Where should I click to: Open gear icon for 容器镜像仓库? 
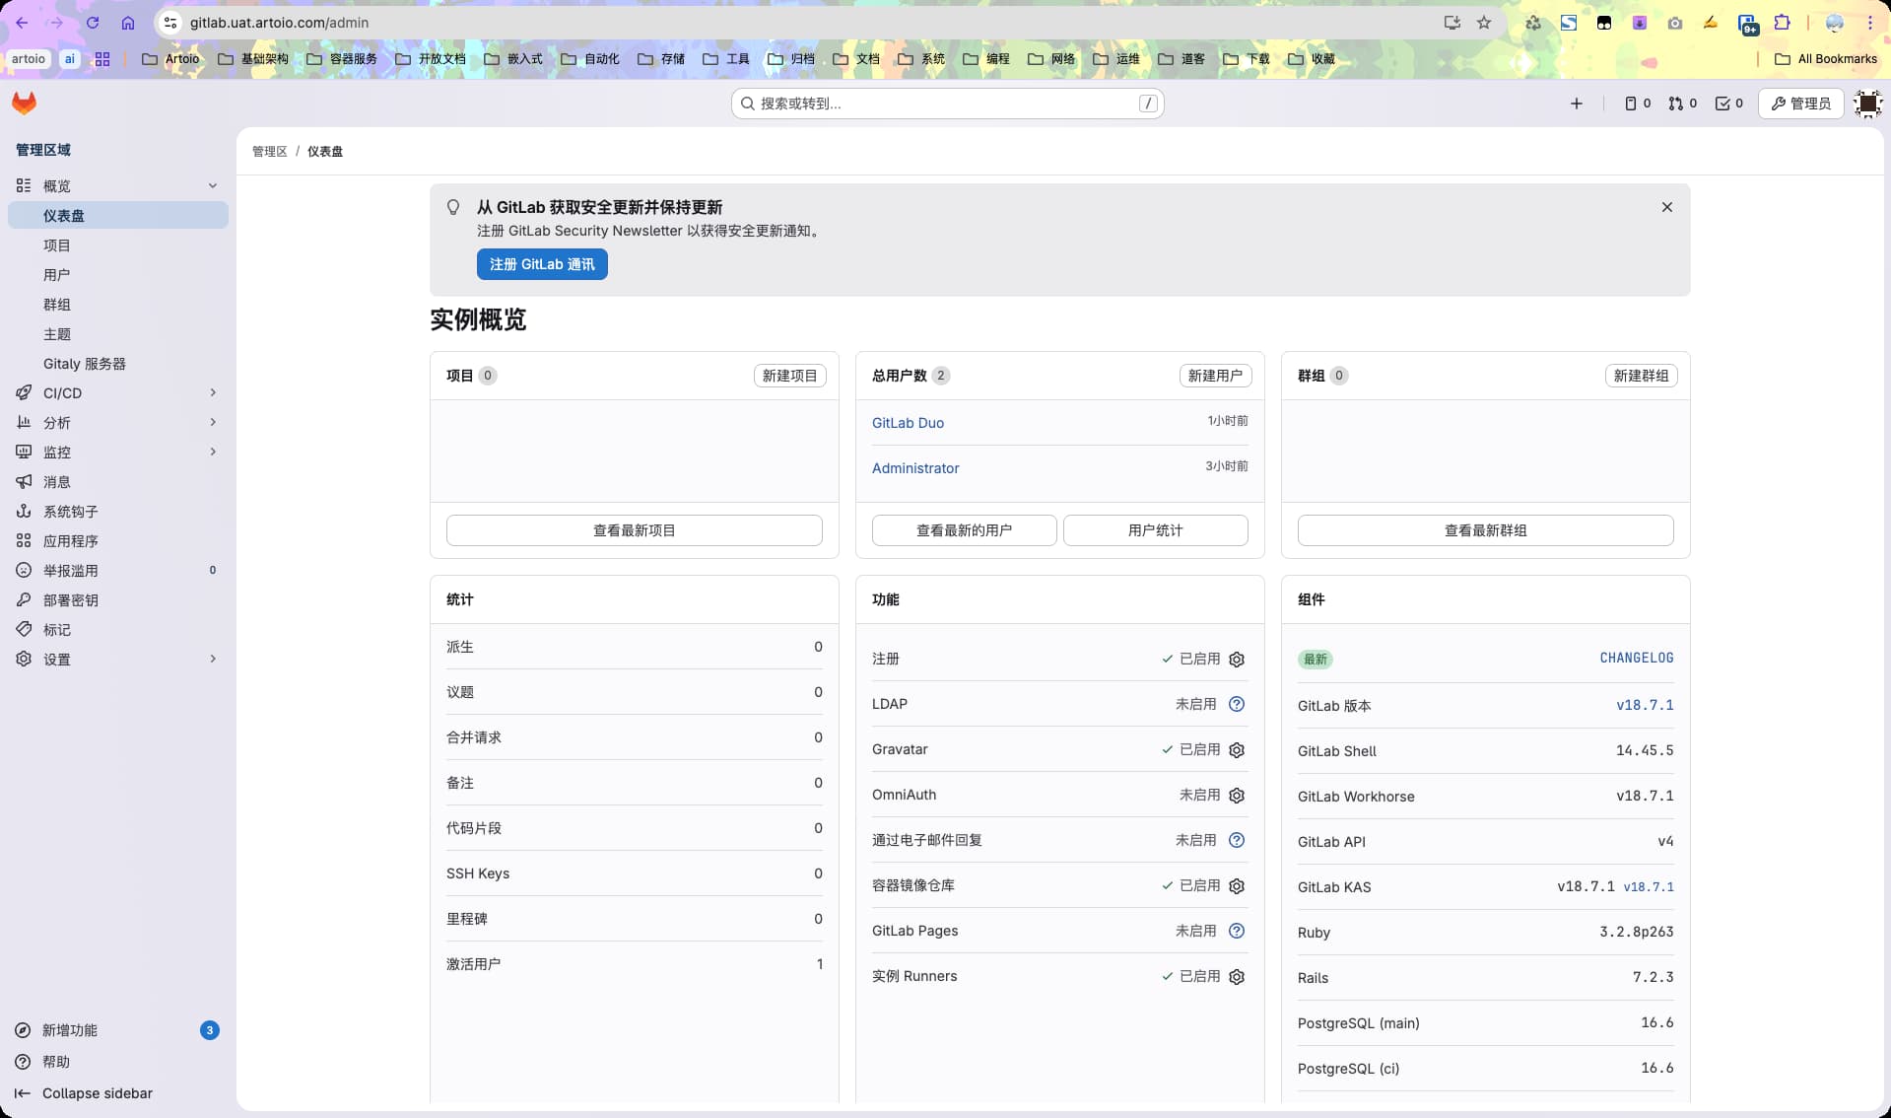click(1237, 886)
